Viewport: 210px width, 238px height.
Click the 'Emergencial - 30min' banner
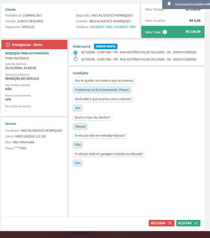34,45
